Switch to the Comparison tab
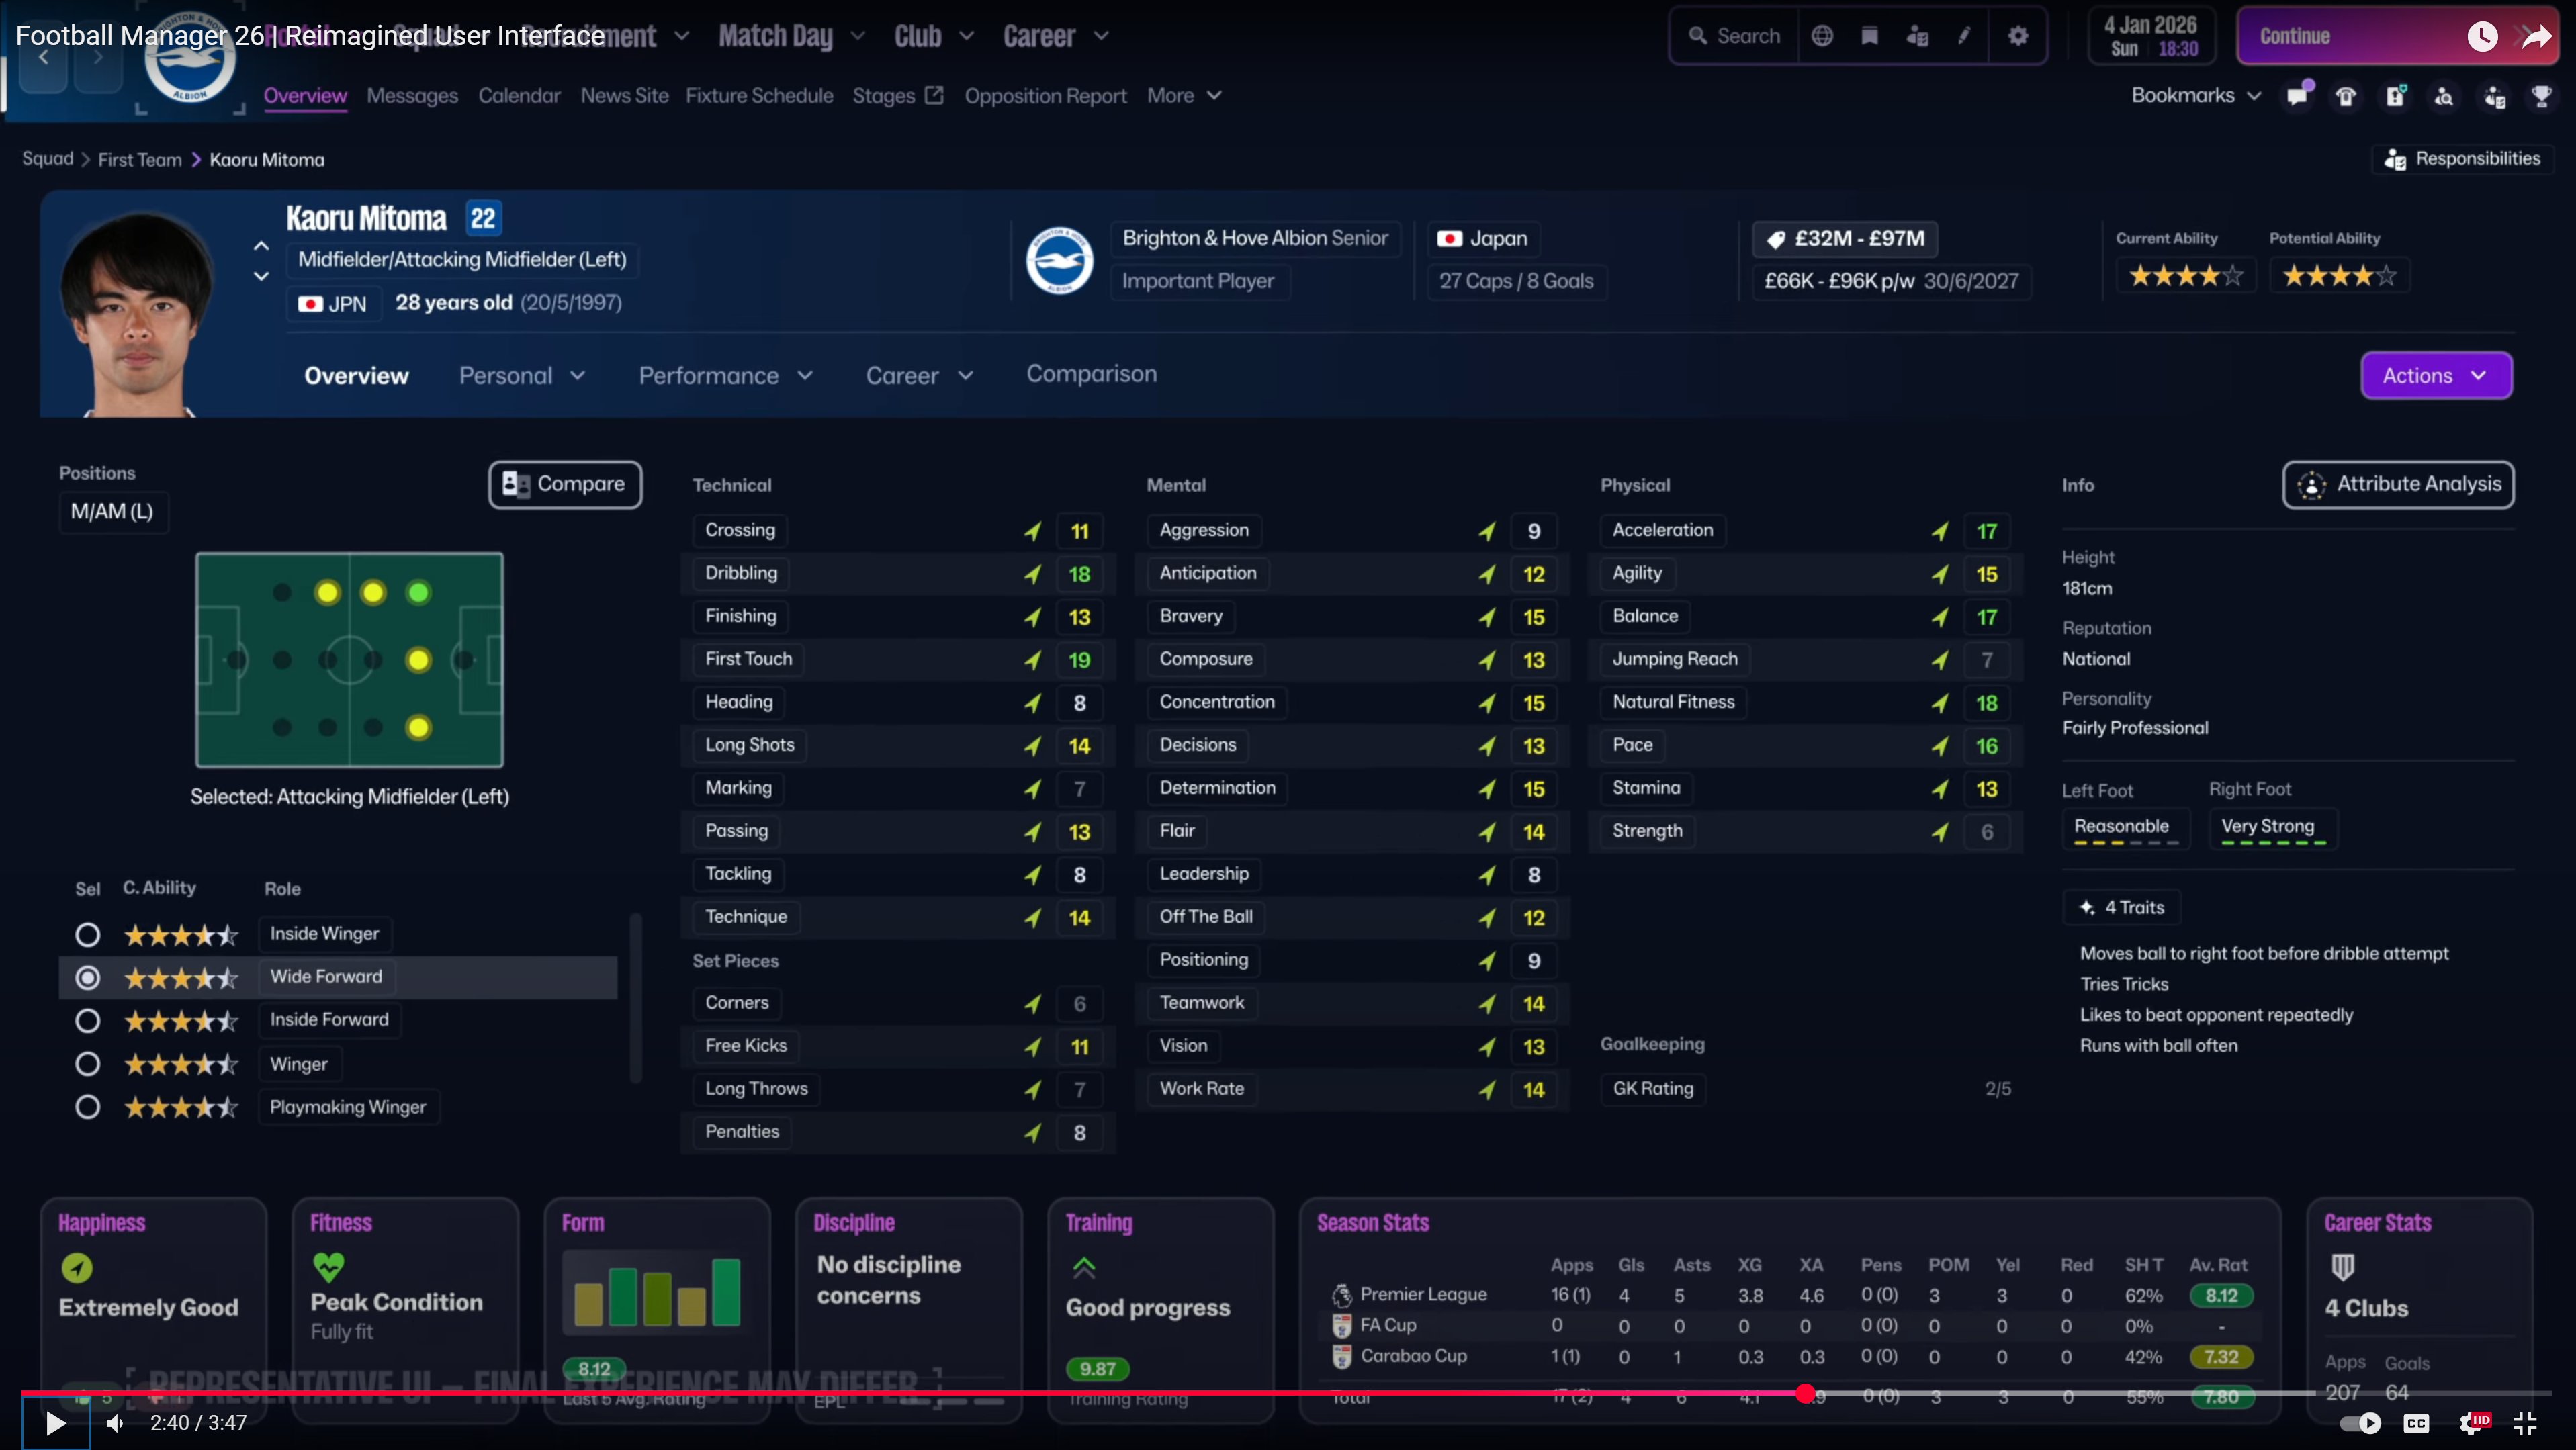Screen dimensions: 2576x1450 click(1091, 374)
